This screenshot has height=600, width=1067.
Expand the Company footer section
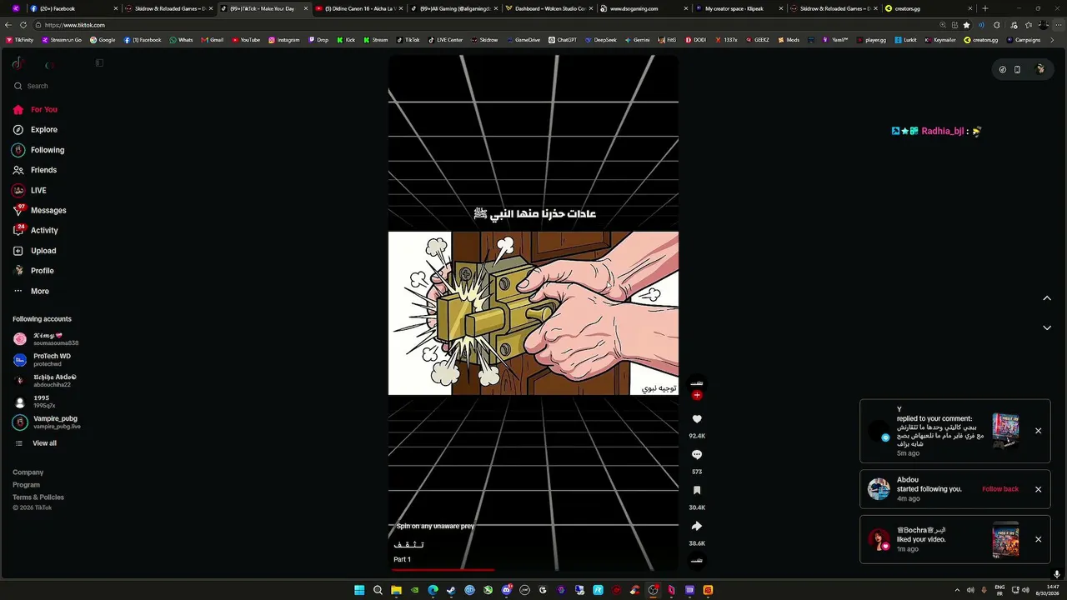click(28, 472)
